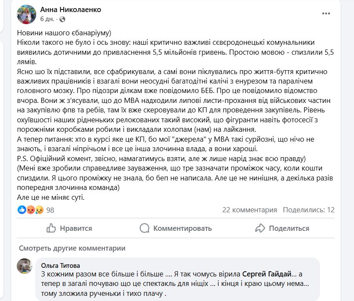The image size is (354, 301).
Task: Click the angry face reaction icon
Action: click(x=31, y=210)
